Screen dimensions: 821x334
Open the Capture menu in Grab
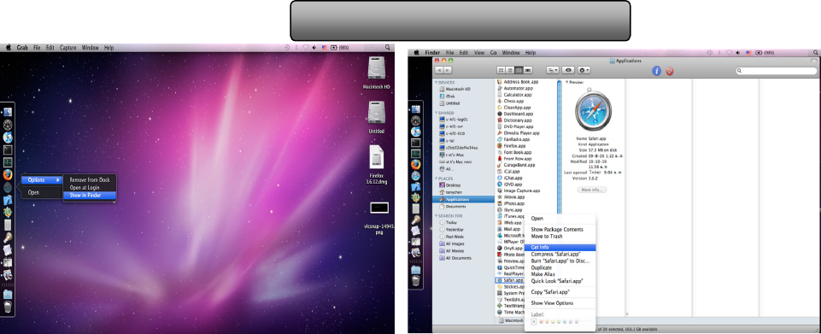point(68,47)
